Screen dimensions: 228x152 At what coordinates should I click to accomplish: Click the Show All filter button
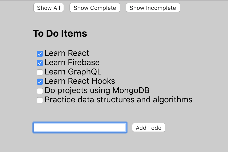49,8
